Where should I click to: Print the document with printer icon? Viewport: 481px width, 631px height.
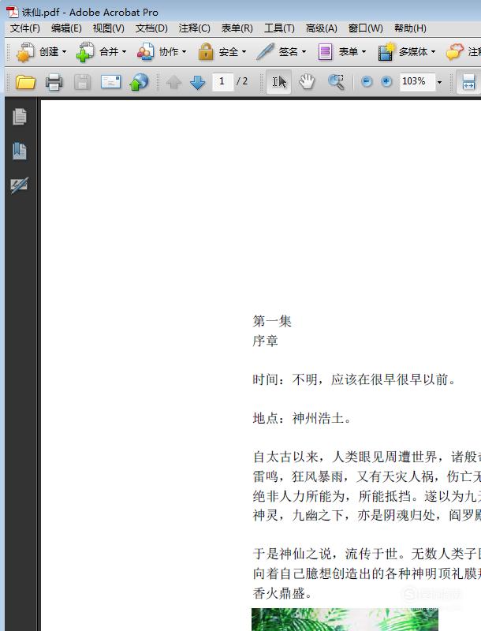[54, 82]
